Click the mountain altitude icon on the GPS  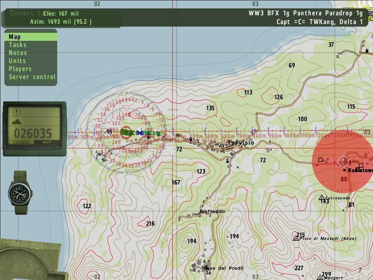pyautogui.click(x=17, y=122)
